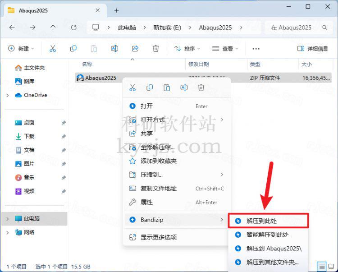The image size is (338, 272).
Task: Choose 显示更多选项 in the context menu
Action: tap(177, 237)
